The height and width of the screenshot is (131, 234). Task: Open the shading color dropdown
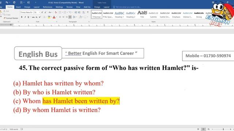pyautogui.click(x=82, y=17)
